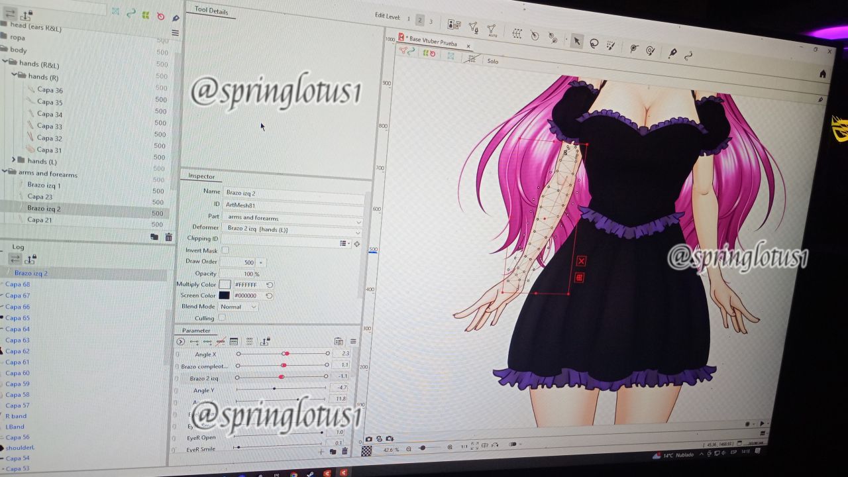Select Capa 68 in the Log list
Viewport: 848px width, 477px height.
(x=18, y=284)
